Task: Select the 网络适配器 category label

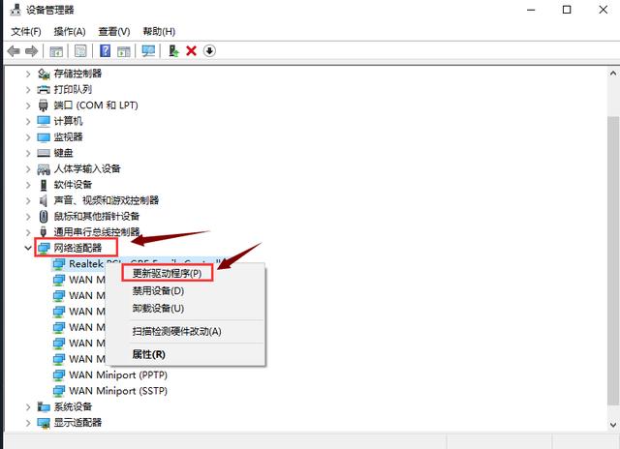Action: (77, 248)
